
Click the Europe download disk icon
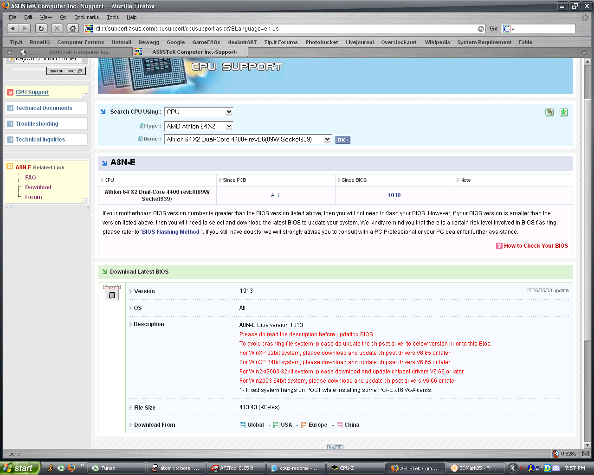[304, 425]
